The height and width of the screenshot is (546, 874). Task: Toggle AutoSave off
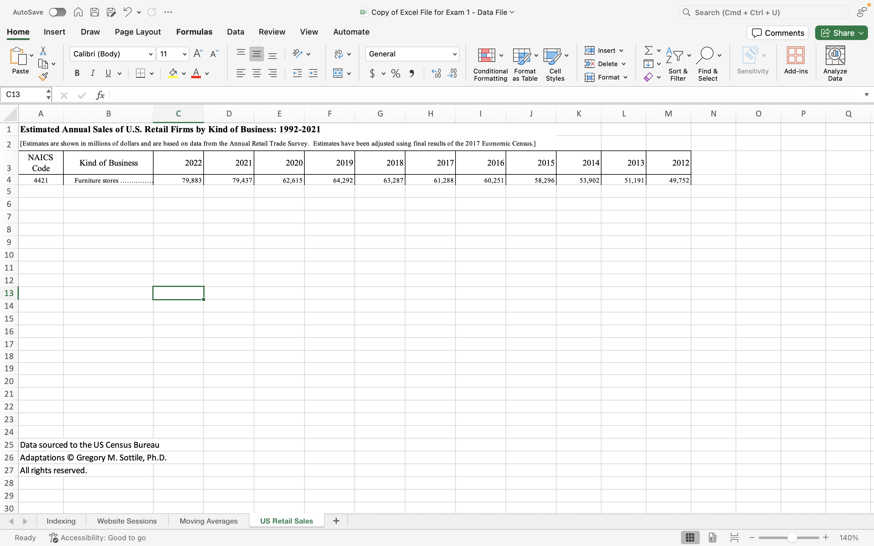point(57,12)
